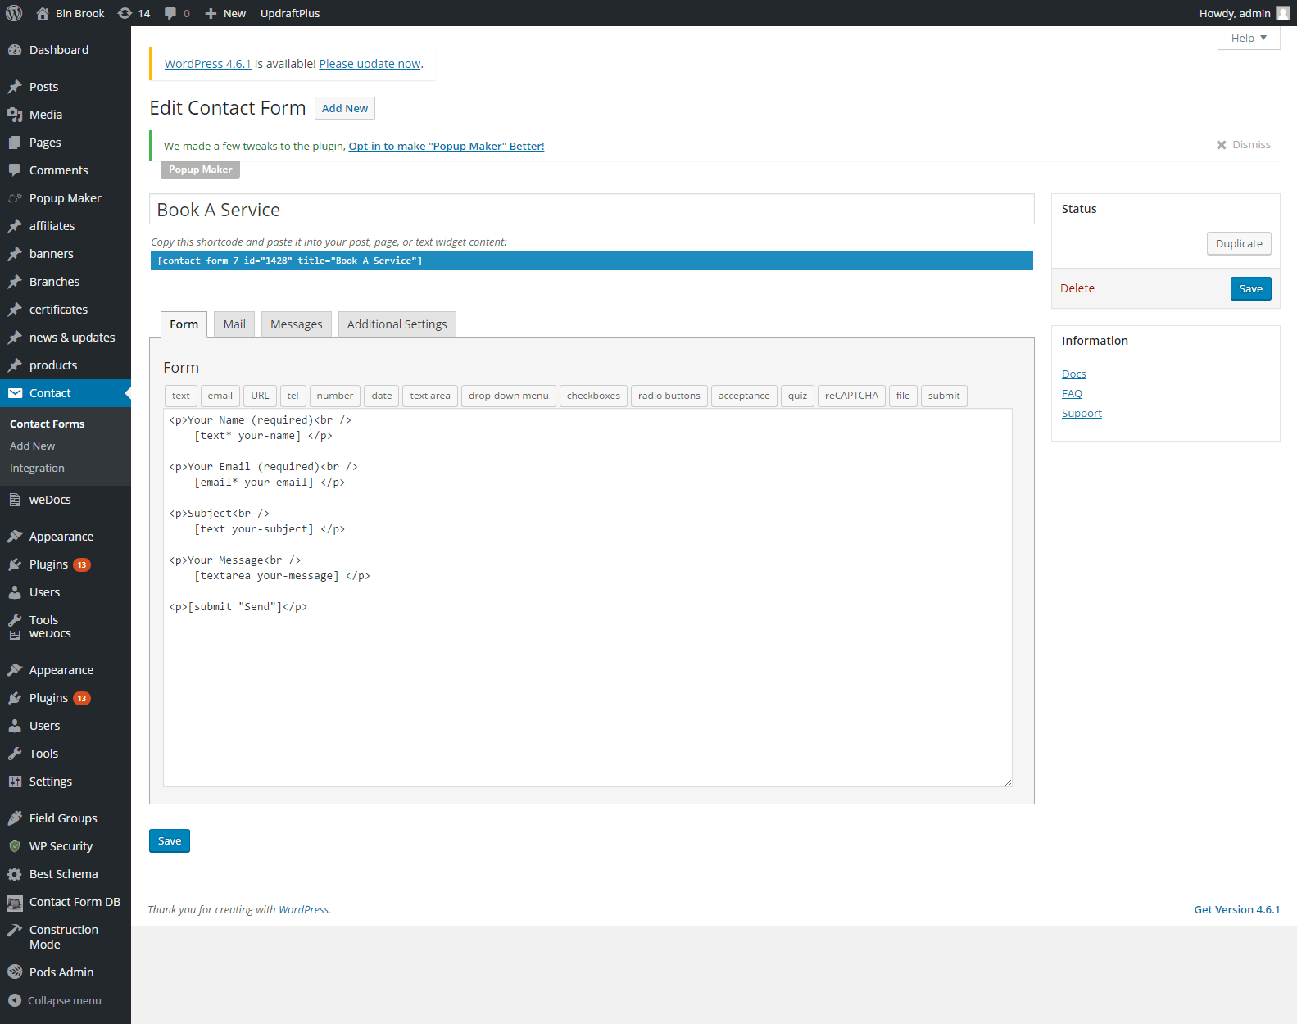Insert a checkboxes tag
This screenshot has height=1024, width=1297.
click(x=593, y=396)
